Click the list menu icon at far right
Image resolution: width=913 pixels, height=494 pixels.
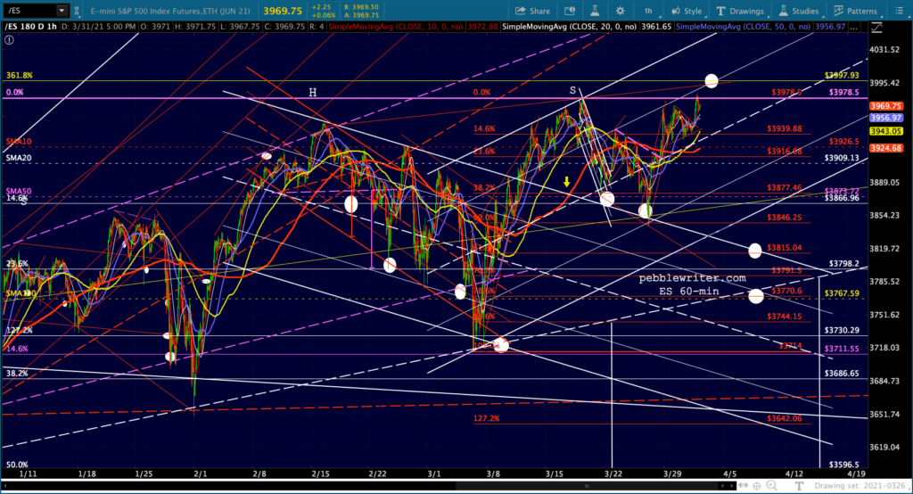pos(899,11)
